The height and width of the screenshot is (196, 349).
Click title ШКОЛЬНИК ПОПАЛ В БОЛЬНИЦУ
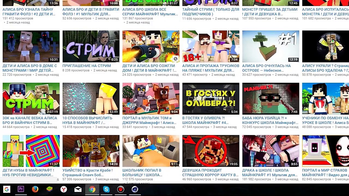pos(142,172)
